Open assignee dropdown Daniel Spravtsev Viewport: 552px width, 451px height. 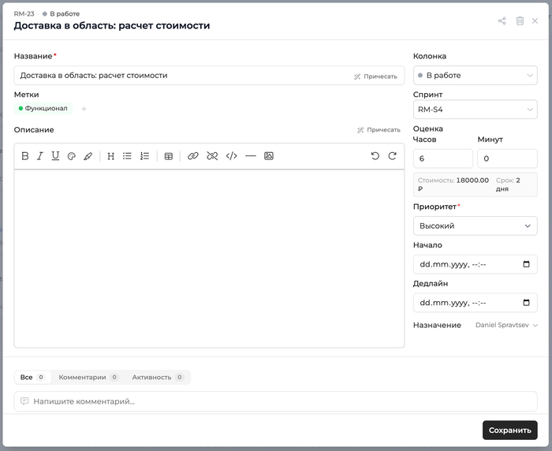tap(506, 325)
